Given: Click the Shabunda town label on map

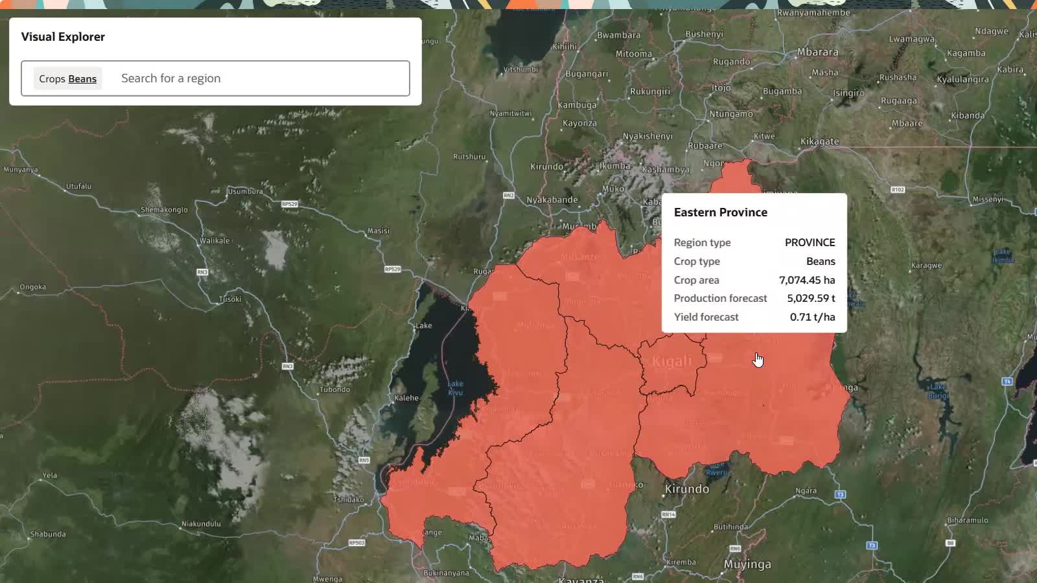Looking at the screenshot, I should tap(48, 534).
